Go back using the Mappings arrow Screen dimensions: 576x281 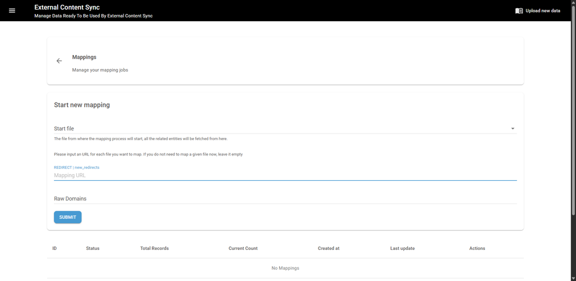coord(59,61)
